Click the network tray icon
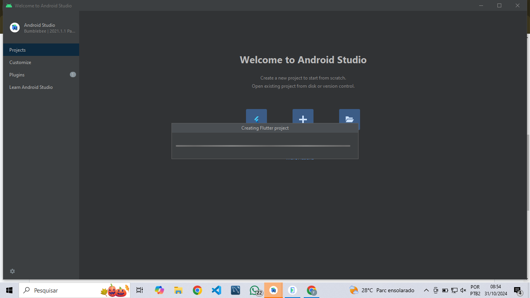This screenshot has width=530, height=298. pyautogui.click(x=454, y=290)
